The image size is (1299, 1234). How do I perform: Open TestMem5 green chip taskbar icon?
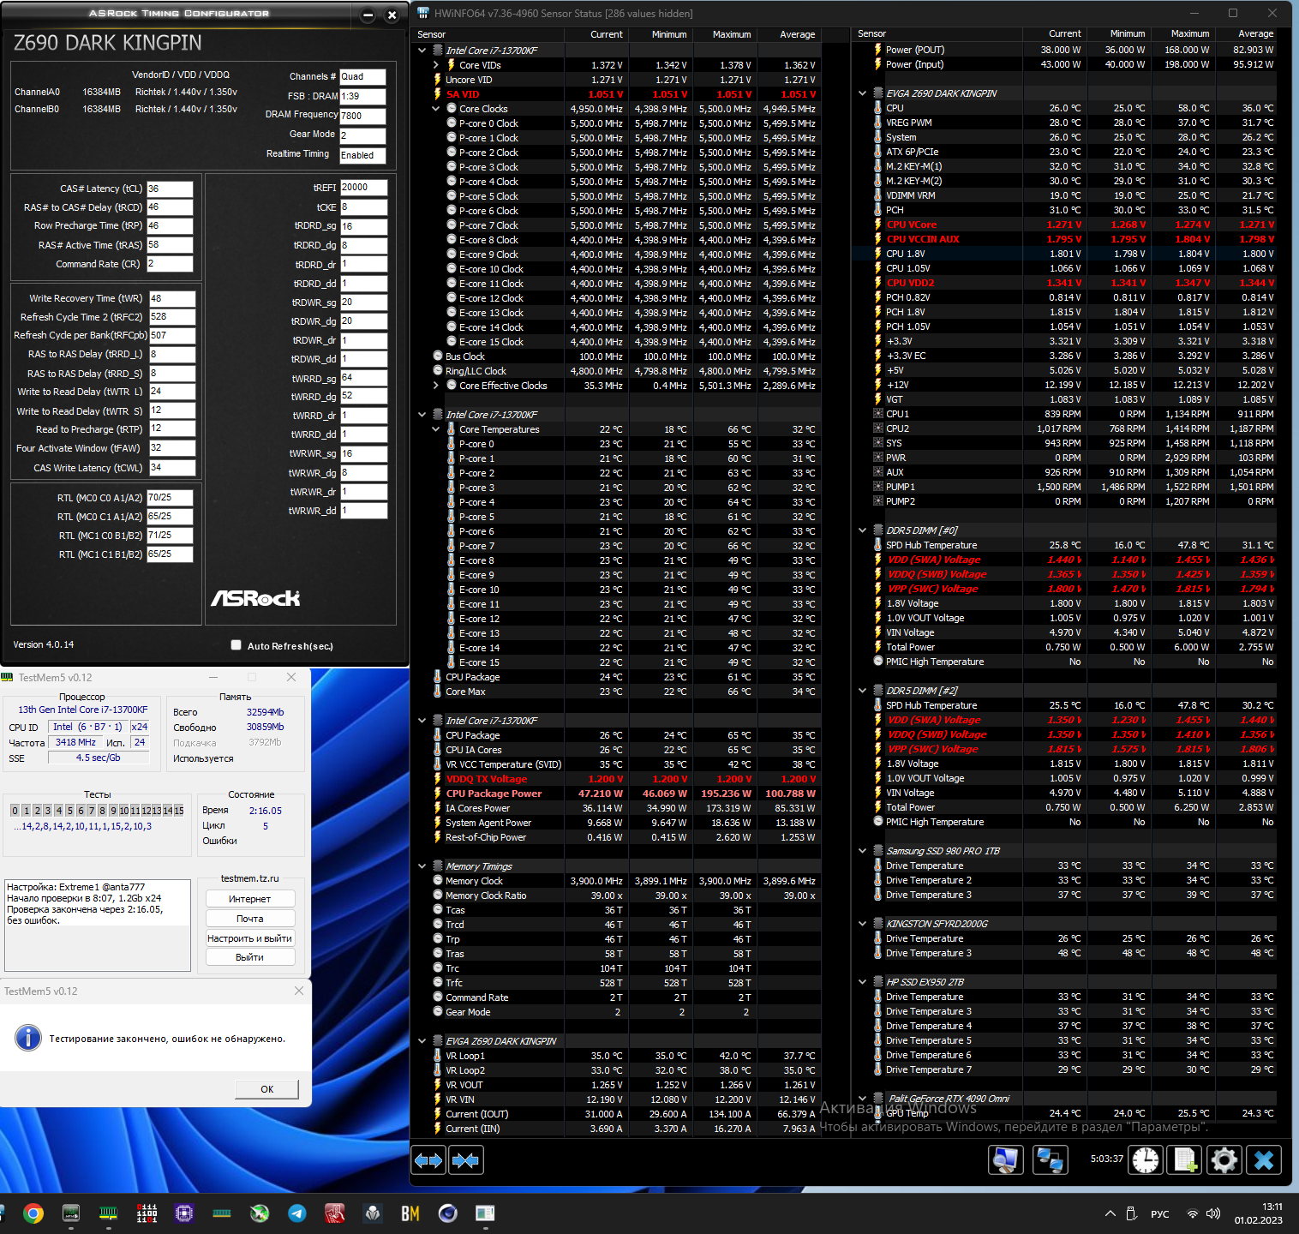point(109,1213)
